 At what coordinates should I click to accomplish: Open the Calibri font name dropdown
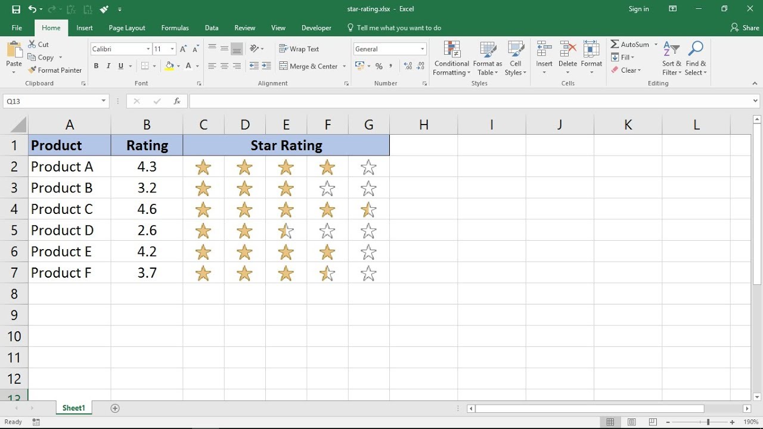pyautogui.click(x=148, y=49)
